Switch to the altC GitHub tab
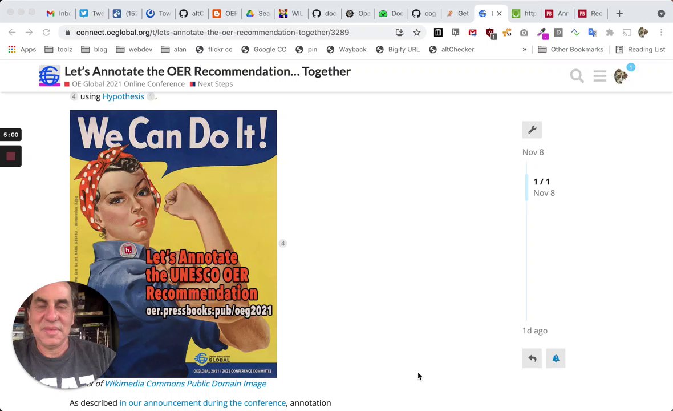The height and width of the screenshot is (411, 673). point(192,14)
